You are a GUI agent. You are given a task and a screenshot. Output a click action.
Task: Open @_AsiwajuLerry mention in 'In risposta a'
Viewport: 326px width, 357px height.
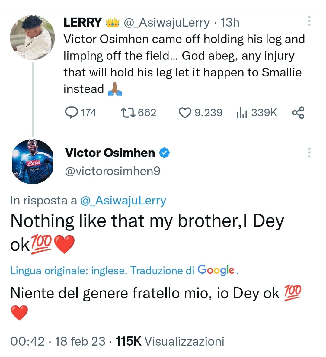click(123, 201)
